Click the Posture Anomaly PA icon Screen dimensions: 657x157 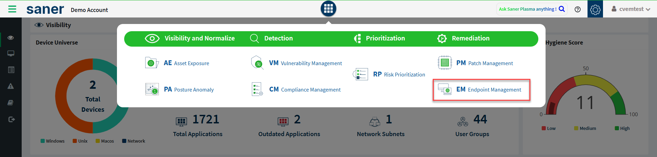click(x=152, y=89)
